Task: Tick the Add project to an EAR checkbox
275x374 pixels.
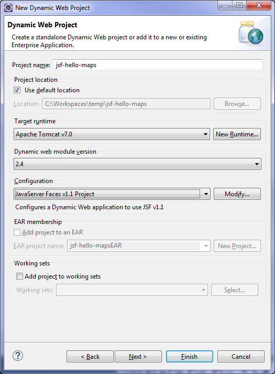Action: pos(17,232)
